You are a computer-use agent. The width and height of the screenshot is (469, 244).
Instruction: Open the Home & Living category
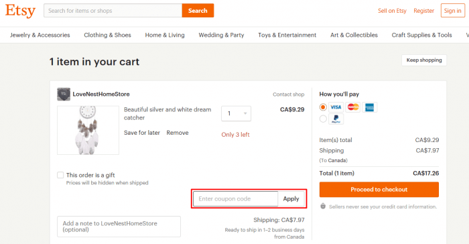pyautogui.click(x=165, y=35)
